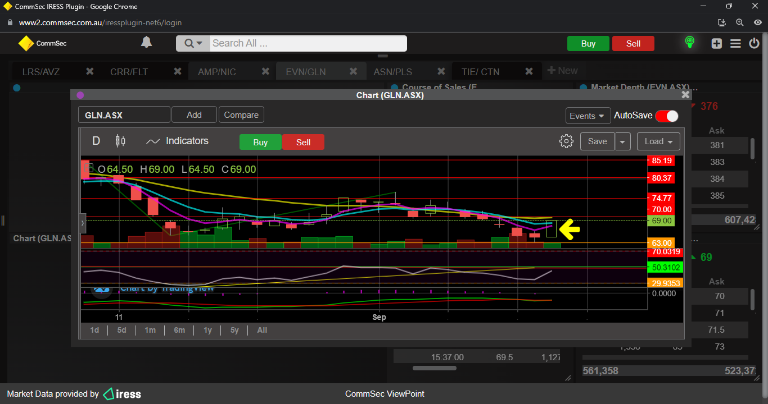Expand the Events dropdown
Image resolution: width=768 pixels, height=404 pixels.
click(588, 116)
